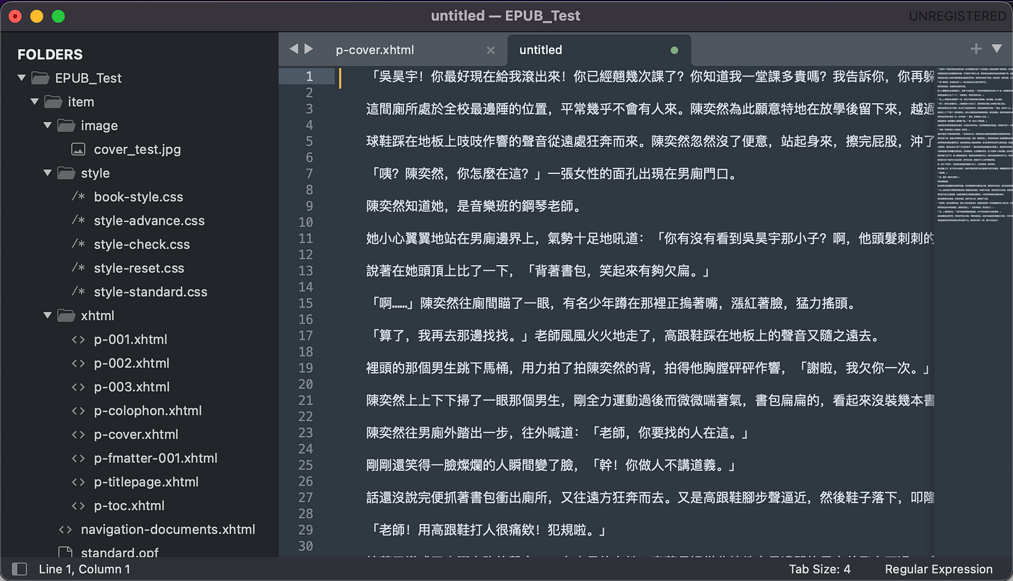Click markup icon beside navigation-documents.xhtml

tap(65, 529)
